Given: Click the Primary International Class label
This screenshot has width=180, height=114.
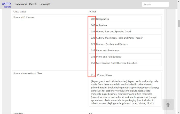Looking at the screenshot, I should click(x=28, y=73).
